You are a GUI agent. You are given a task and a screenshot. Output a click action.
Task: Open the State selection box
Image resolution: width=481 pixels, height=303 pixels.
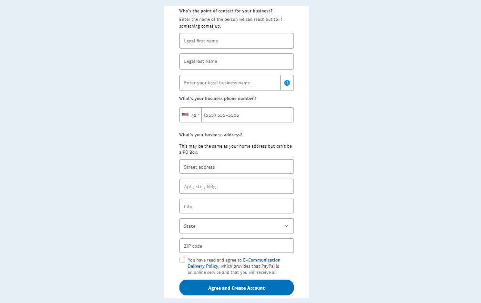click(237, 226)
